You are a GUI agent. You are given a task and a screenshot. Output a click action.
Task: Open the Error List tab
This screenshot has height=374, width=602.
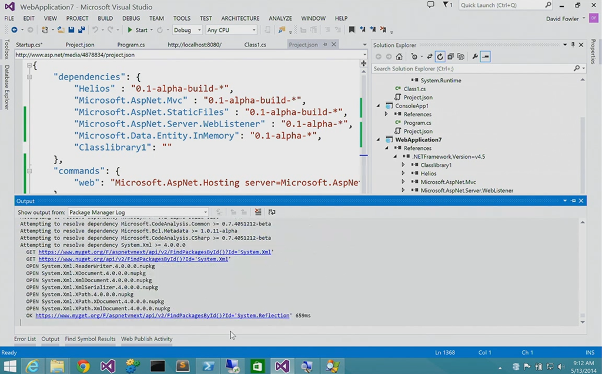[25, 339]
